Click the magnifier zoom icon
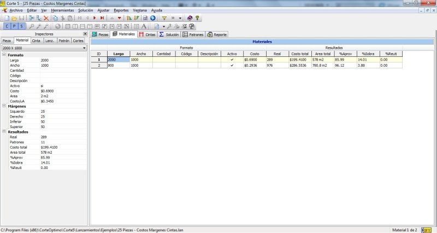Screen dimensions: 437x233 32,26
